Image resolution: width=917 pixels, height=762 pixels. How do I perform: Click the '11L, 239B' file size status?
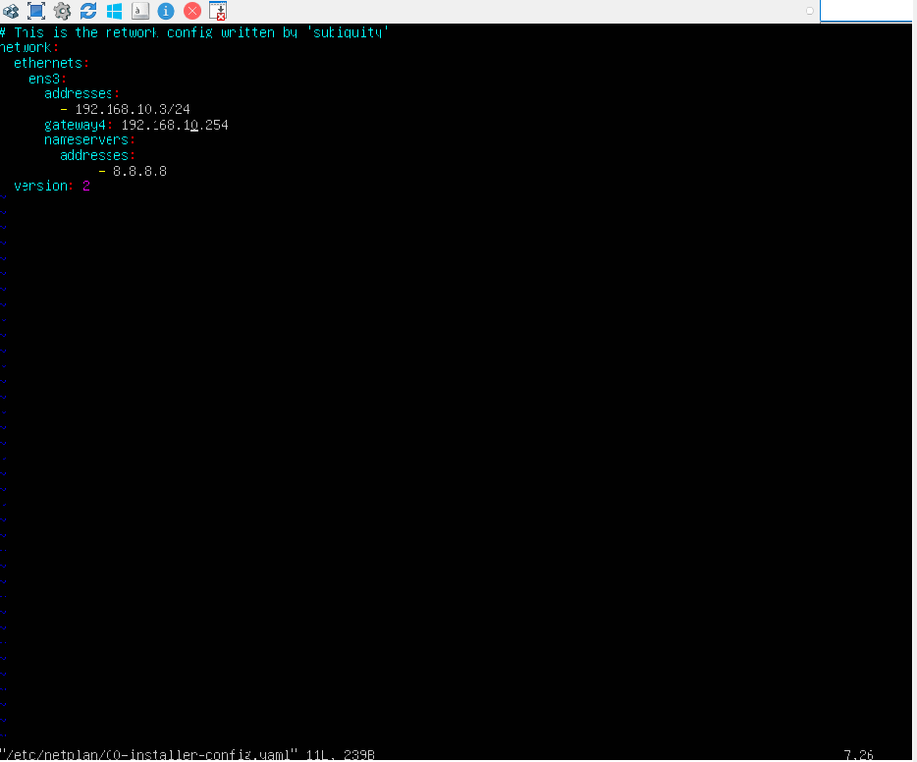341,754
